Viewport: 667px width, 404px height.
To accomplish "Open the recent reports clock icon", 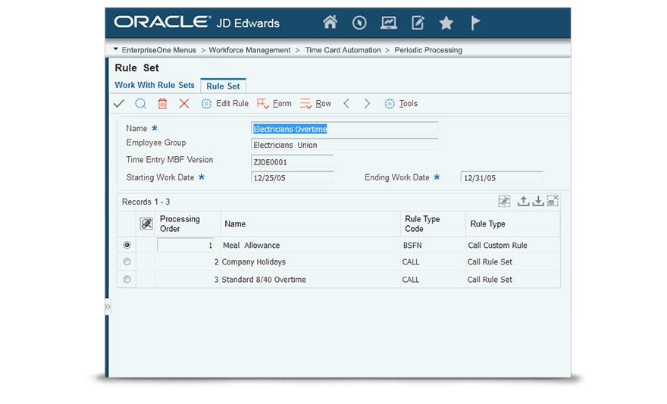I will click(x=359, y=23).
